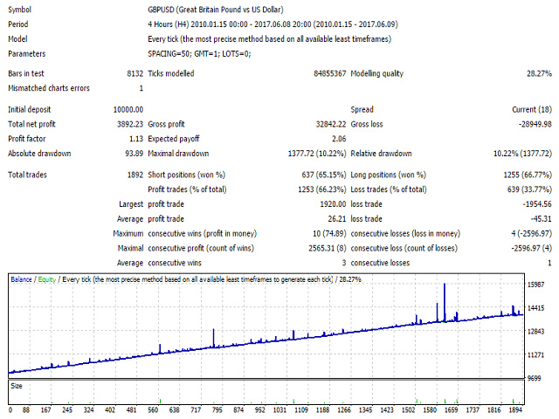Click the Size label in lower panel
The image size is (559, 419).
(x=17, y=384)
